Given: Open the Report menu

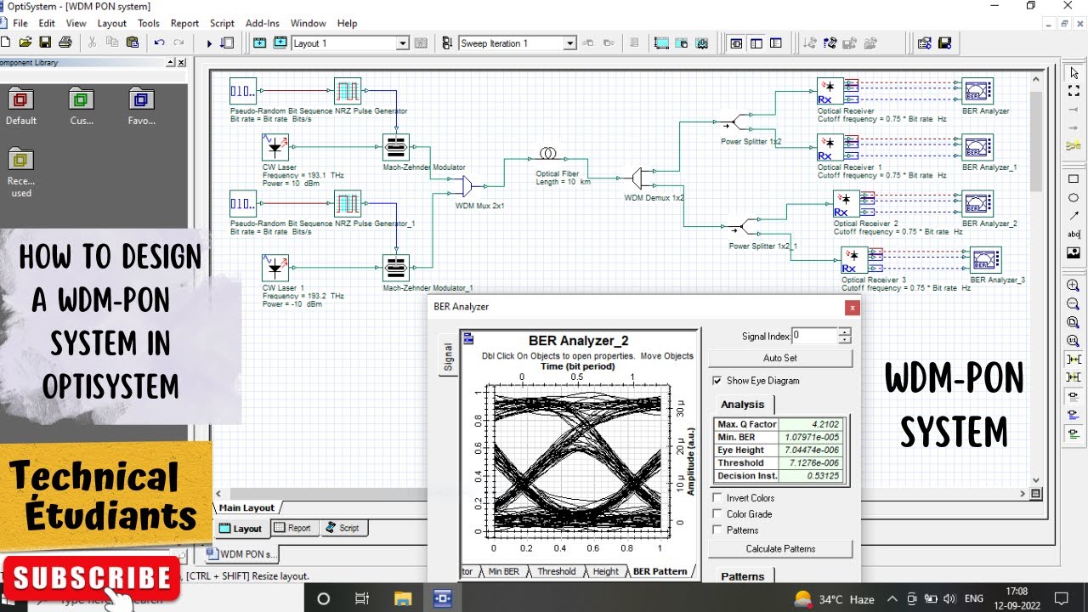Looking at the screenshot, I should point(184,24).
